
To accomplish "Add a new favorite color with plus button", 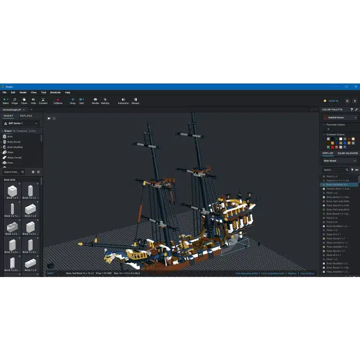I will [328, 129].
